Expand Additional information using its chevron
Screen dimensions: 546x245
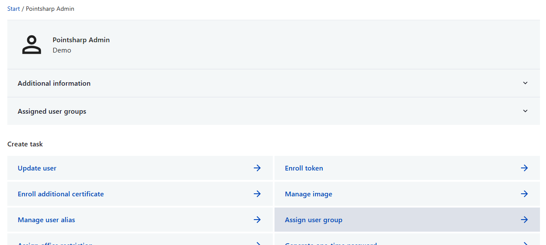tap(525, 83)
